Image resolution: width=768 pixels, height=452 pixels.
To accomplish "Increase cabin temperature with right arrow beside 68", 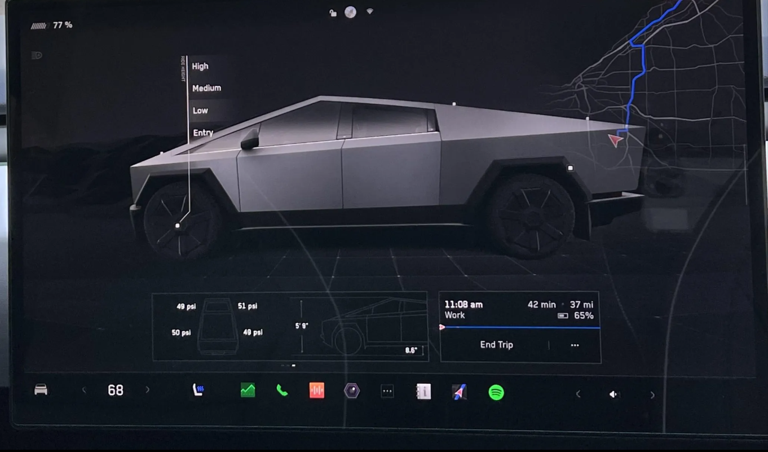I will coord(148,390).
